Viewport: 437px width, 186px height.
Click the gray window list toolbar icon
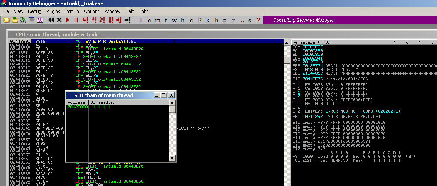point(31,20)
